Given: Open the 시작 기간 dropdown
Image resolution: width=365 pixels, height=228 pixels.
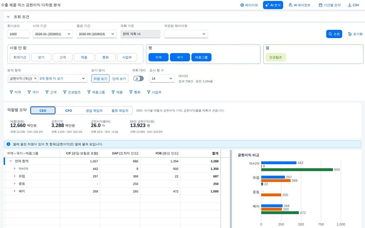Looking at the screenshot, I should (x=53, y=34).
